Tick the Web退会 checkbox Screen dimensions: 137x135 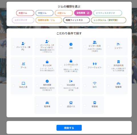pyautogui.click(x=61, y=86)
